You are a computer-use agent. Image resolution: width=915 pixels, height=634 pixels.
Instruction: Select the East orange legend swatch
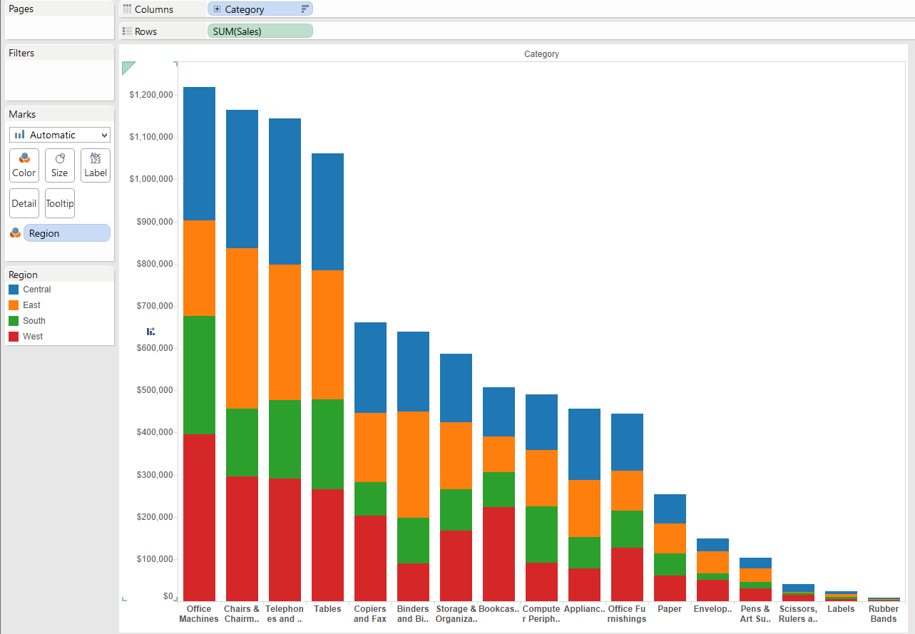coord(14,305)
